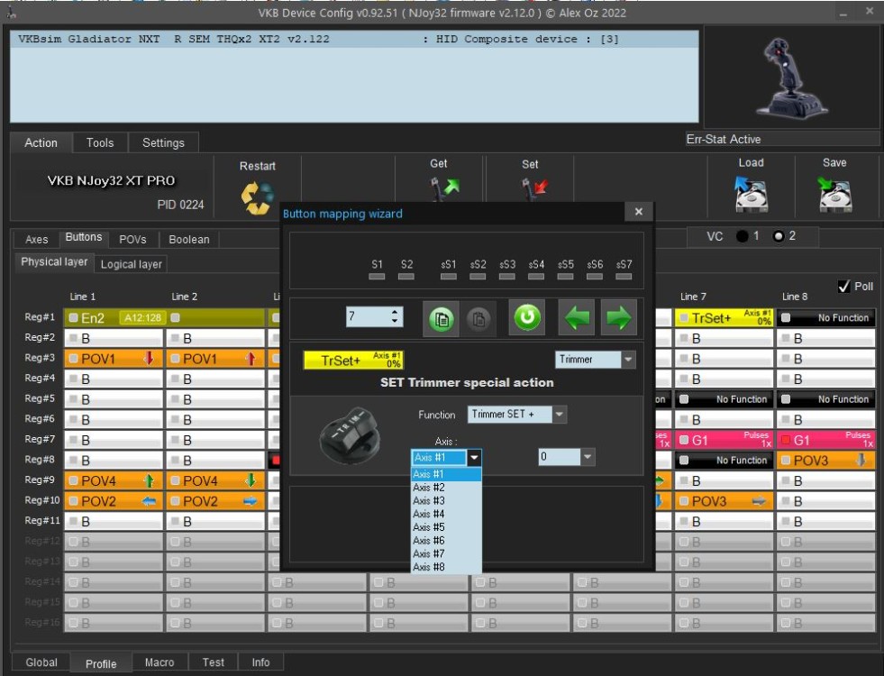
Task: Click the Load profile disk icon
Action: click(752, 194)
